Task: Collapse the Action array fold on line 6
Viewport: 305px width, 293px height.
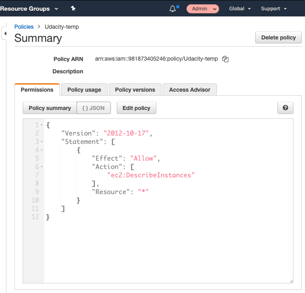Action: tap(42, 167)
